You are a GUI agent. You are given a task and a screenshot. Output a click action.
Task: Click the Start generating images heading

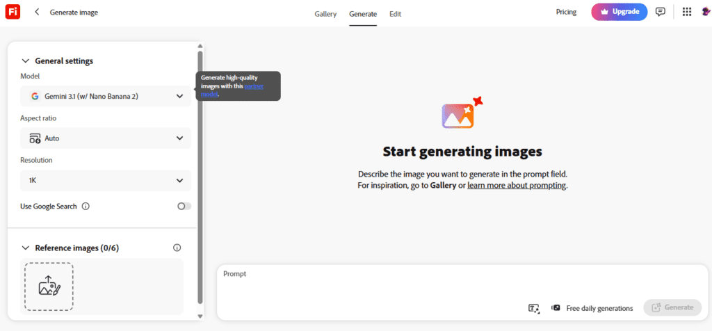[462, 151]
